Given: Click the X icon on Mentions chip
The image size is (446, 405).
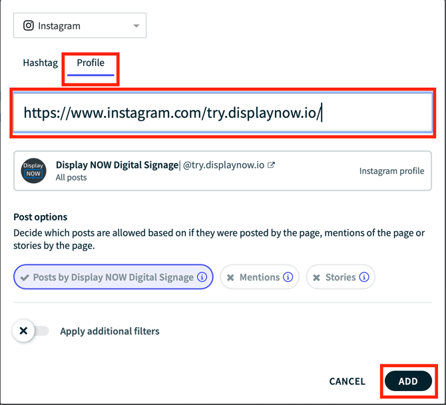Looking at the screenshot, I should click(230, 278).
